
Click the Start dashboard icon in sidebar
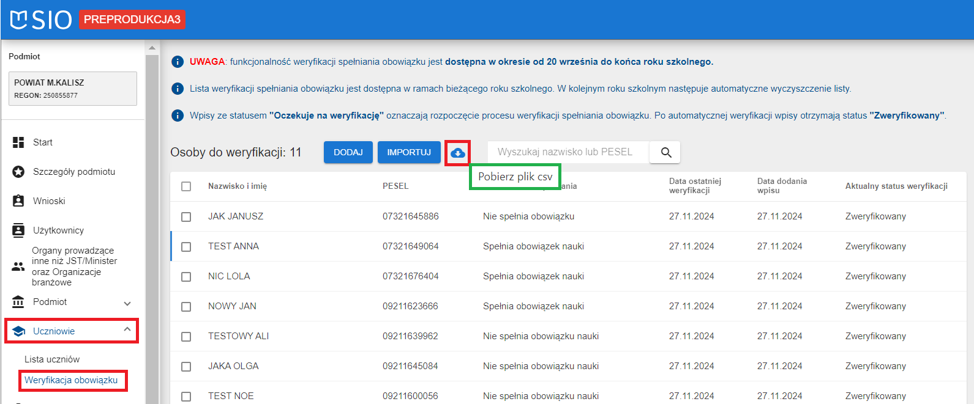coord(18,142)
